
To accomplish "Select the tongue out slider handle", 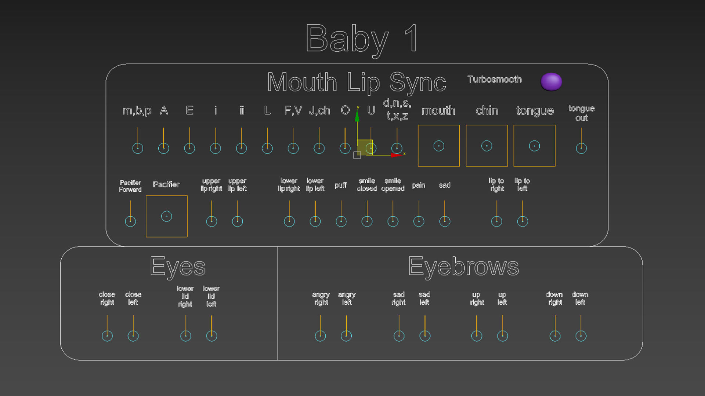I will (x=581, y=148).
